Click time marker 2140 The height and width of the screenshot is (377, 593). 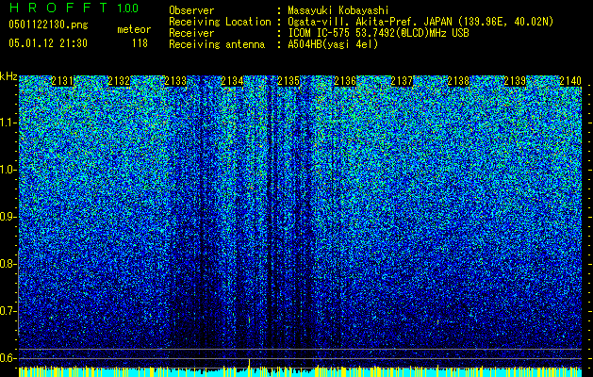pyautogui.click(x=570, y=81)
